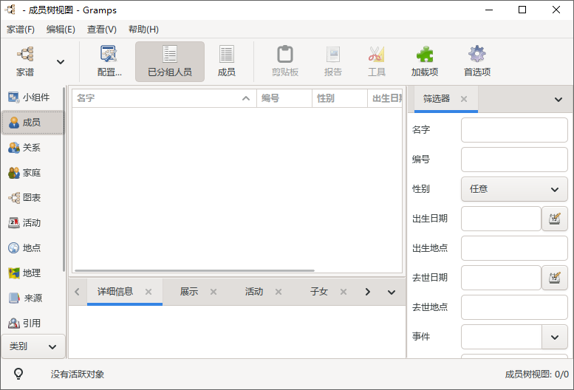Expand the 类别 category dropdown
Screen dimensions: 574x390
(x=33, y=346)
